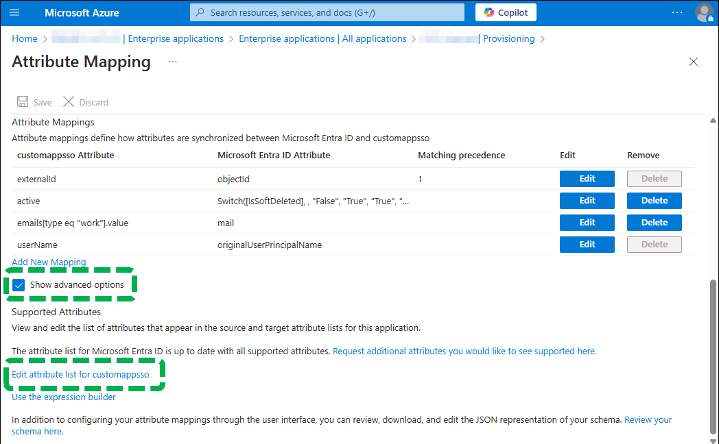Open Edit attribute list for customappsso
Viewport: 719px width, 444px height.
[80, 374]
